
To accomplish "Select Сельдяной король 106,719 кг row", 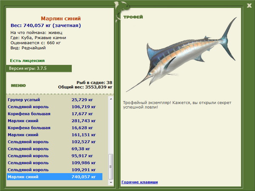I will [x=55, y=107].
